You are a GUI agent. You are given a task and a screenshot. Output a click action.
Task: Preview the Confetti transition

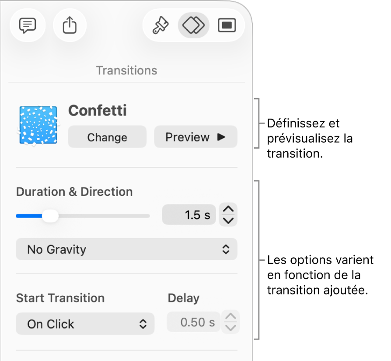tap(195, 137)
